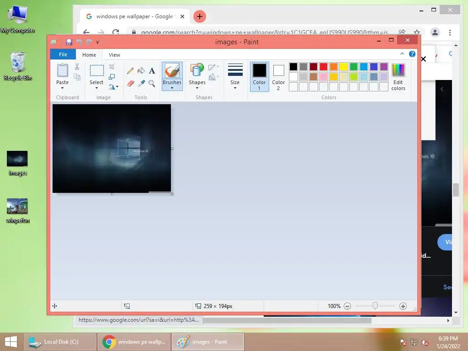Open the Chrome three-dot menu
The height and width of the screenshot is (351, 468).
point(450,32)
